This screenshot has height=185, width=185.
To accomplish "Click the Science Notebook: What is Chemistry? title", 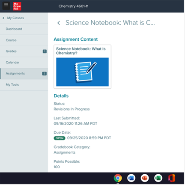I will (81, 51).
